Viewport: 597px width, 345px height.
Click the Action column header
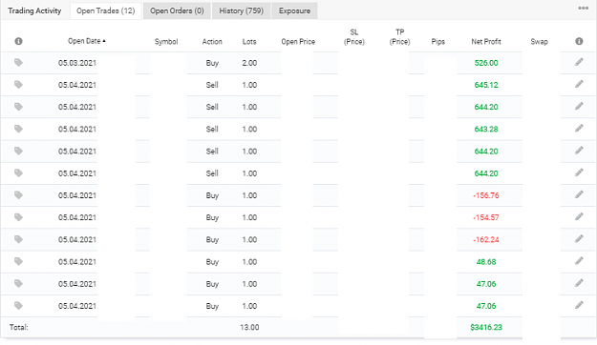212,41
